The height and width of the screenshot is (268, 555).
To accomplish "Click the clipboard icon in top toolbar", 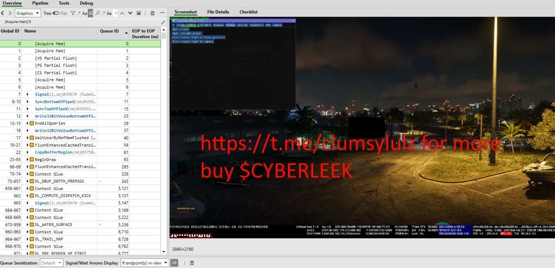I will 153,13.
